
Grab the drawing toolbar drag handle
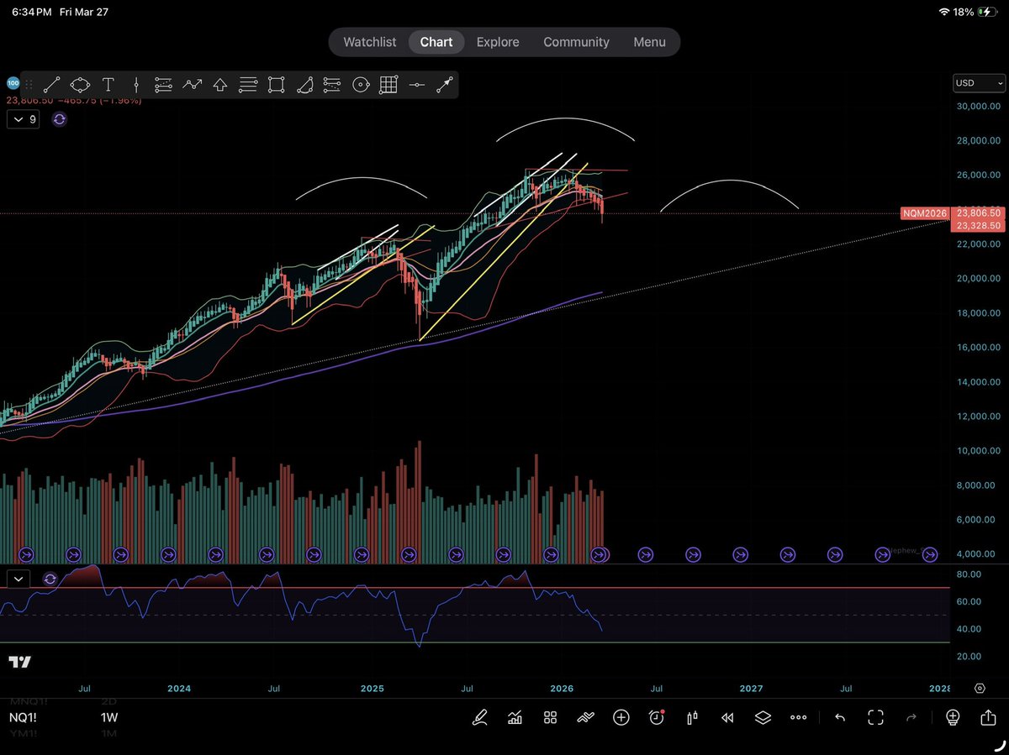click(30, 85)
